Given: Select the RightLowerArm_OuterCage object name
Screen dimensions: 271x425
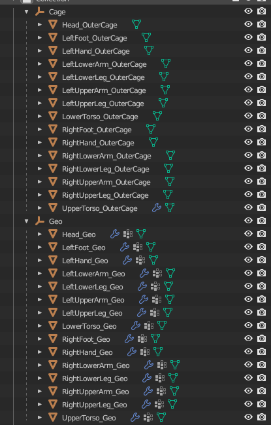Looking at the screenshot, I should click(x=106, y=156).
